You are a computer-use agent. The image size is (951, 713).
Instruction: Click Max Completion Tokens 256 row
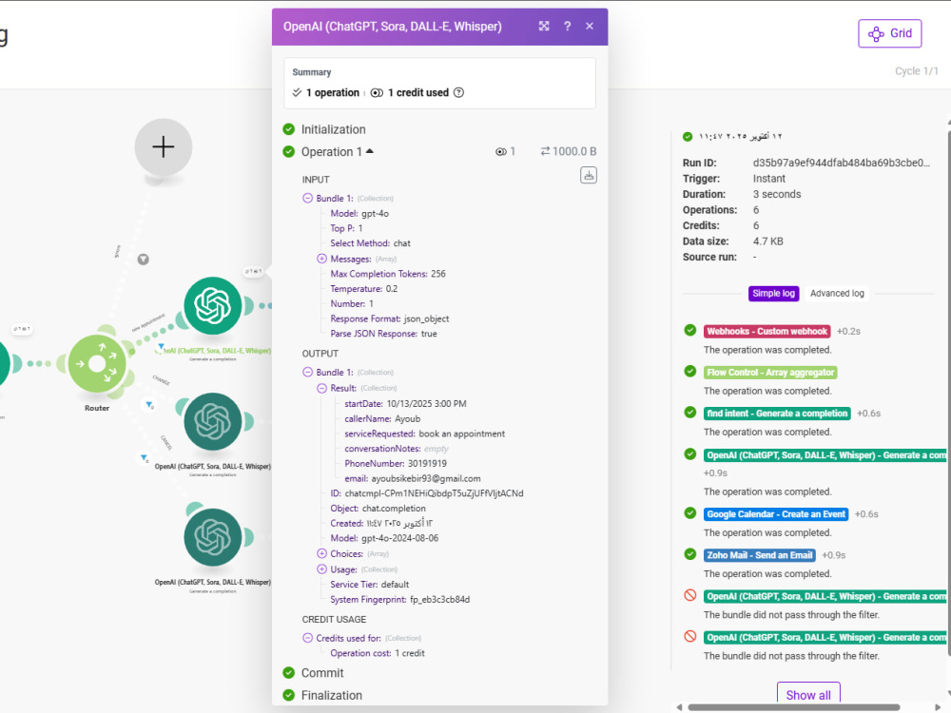click(x=388, y=274)
